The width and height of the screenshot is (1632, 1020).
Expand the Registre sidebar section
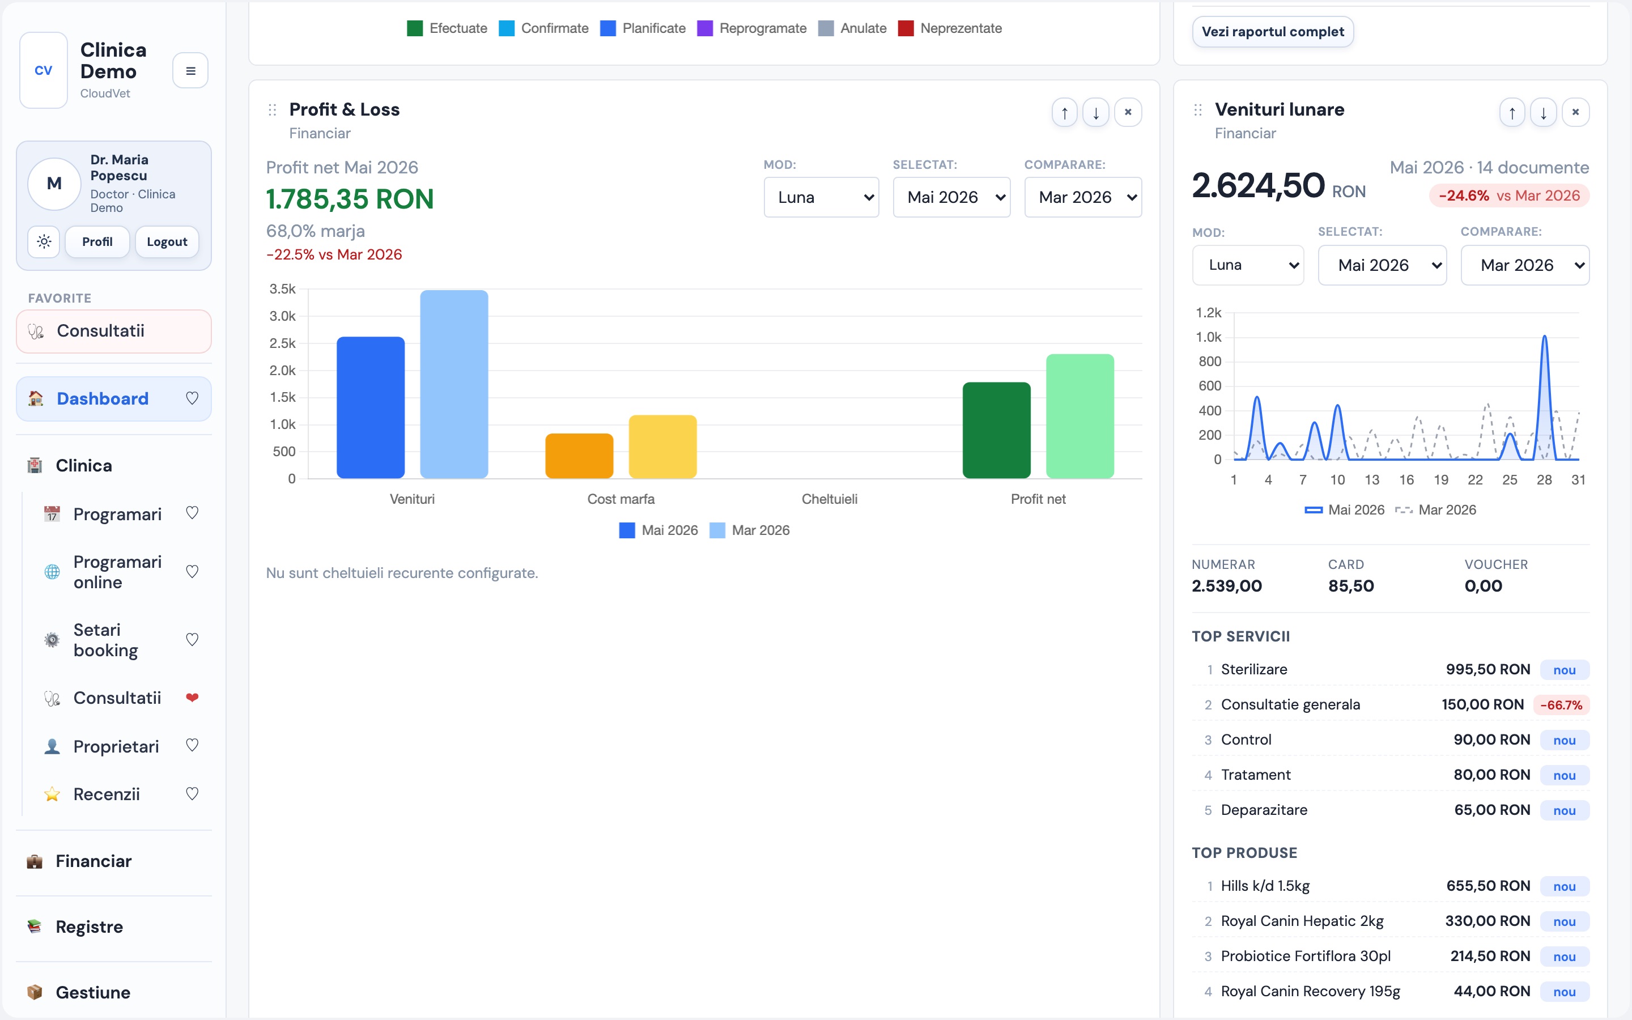[114, 927]
